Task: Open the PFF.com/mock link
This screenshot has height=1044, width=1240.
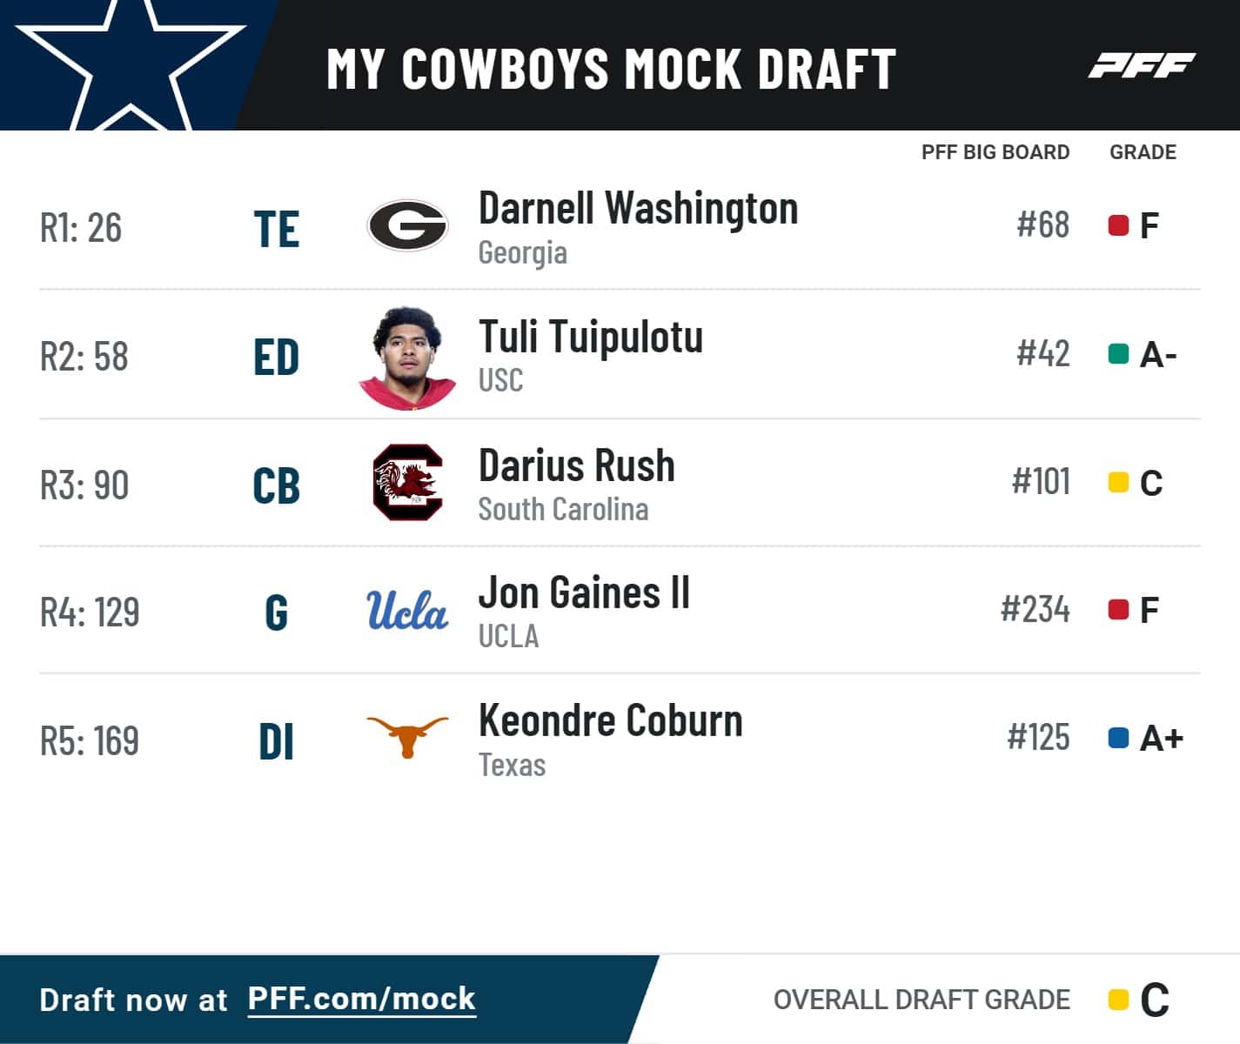Action: 361,999
